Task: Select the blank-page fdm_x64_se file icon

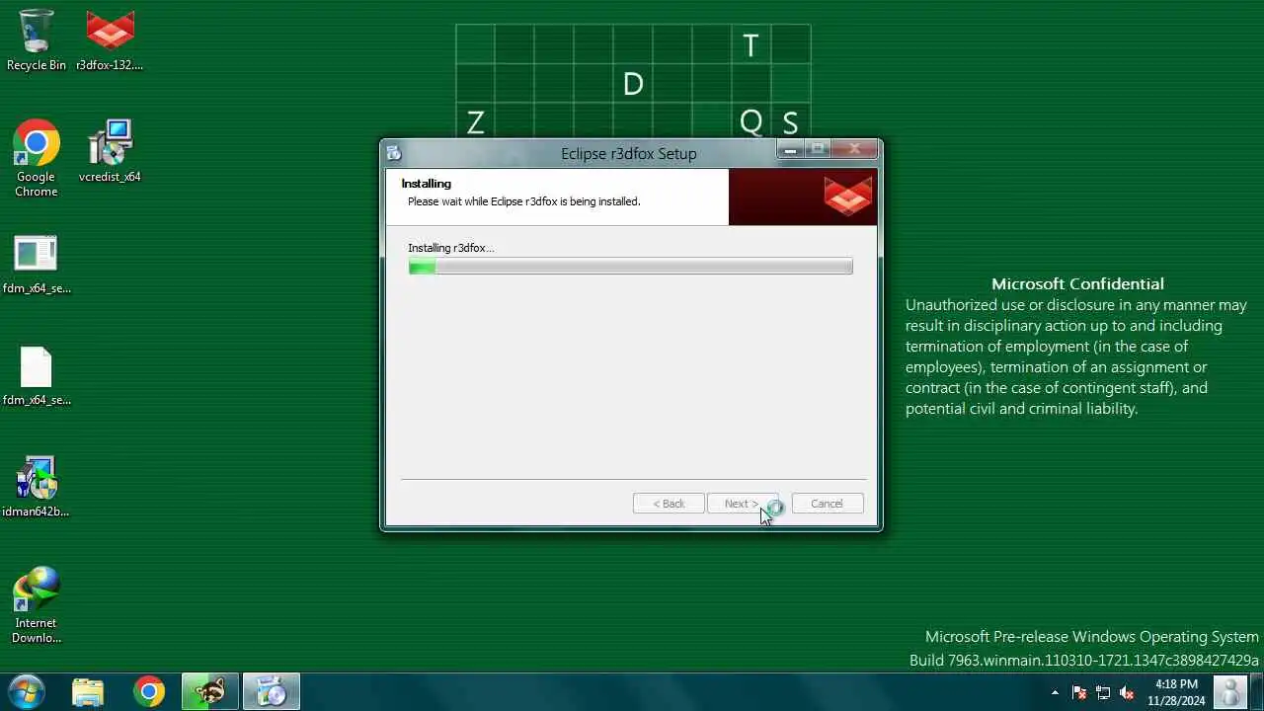Action: tap(37, 376)
